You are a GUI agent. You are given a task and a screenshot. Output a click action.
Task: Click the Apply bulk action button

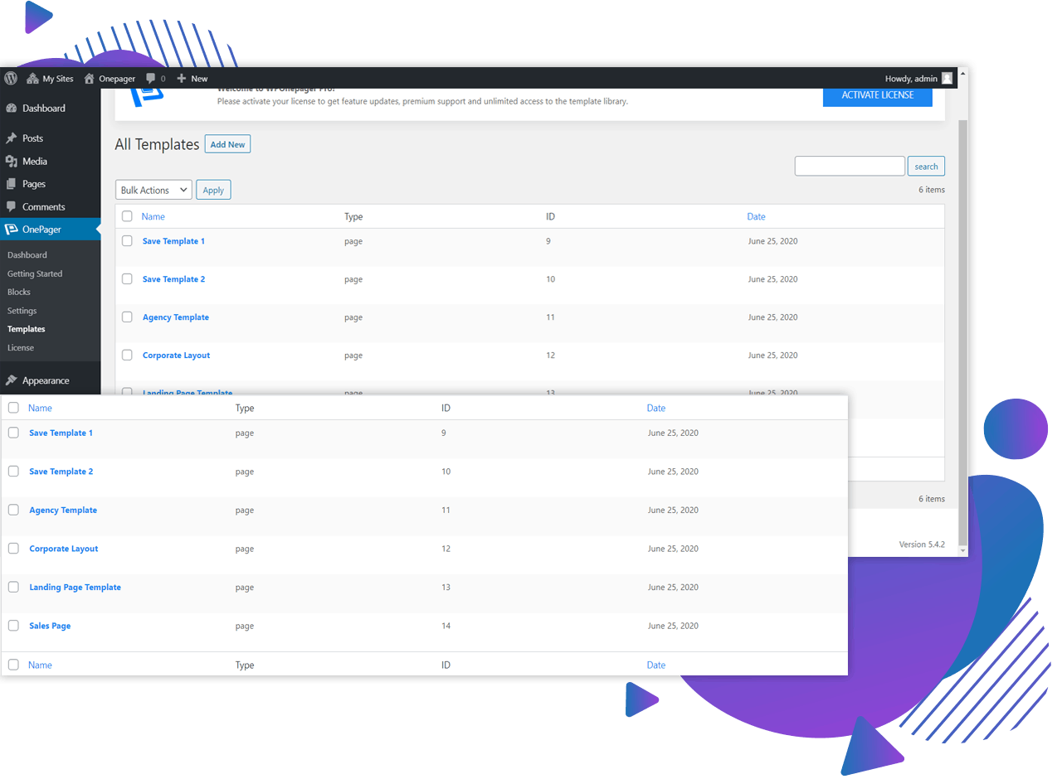point(213,190)
